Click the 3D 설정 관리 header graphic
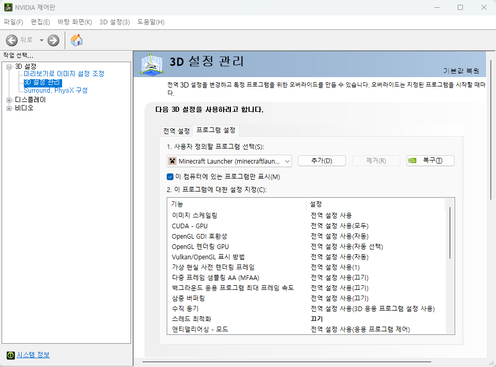Screen dimensions: 496x367 (152, 65)
